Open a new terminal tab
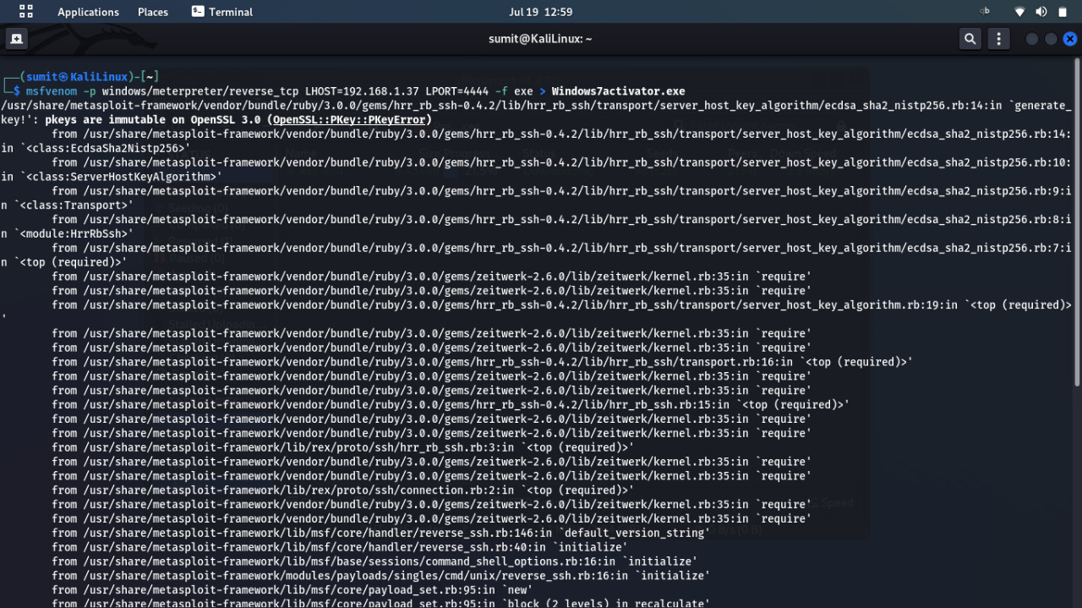The image size is (1082, 608). click(17, 39)
